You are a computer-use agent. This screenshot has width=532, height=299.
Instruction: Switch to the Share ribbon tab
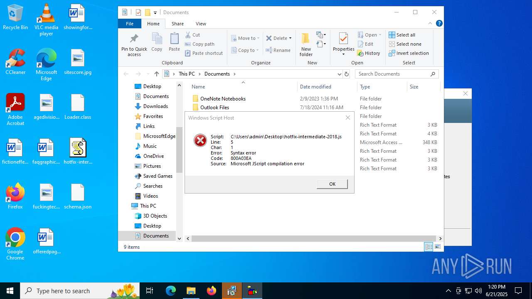(x=177, y=24)
